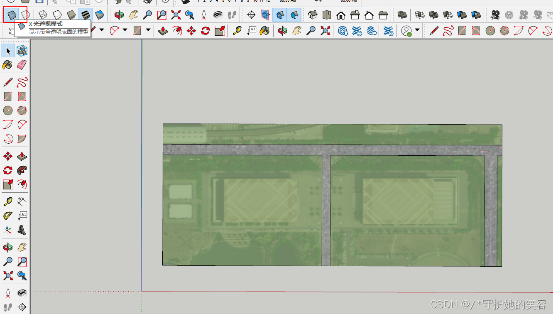
Task: Select the Trim solid tool
Action: [462, 15]
